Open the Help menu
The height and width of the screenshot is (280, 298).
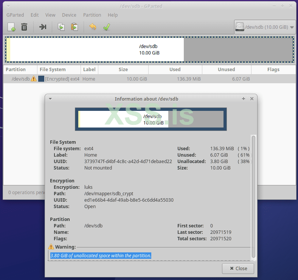[x=113, y=15]
